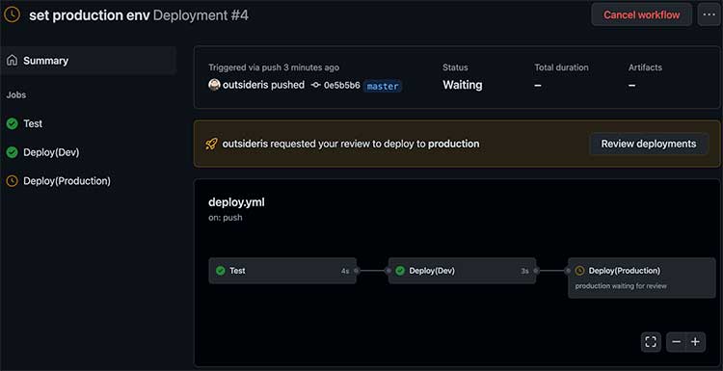This screenshot has width=723, height=371.
Task: Zoom out the workflow graph with minus
Action: (x=677, y=342)
